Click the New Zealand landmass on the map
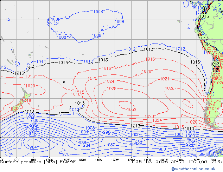Viewport: 223px width, 172px height. (x=21, y=101)
